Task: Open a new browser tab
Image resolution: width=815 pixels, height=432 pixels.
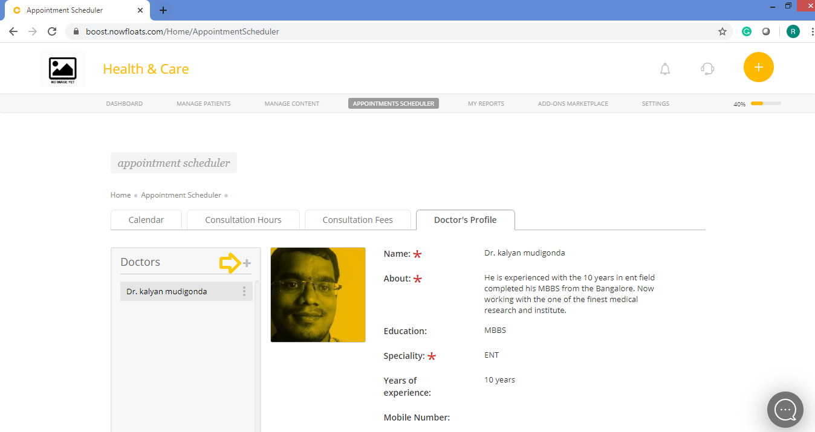Action: tap(163, 10)
